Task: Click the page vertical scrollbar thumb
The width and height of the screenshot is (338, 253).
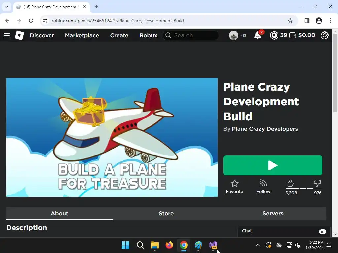Action: [x=335, y=73]
